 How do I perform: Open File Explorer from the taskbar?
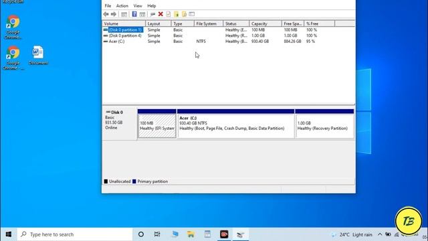click(191, 234)
